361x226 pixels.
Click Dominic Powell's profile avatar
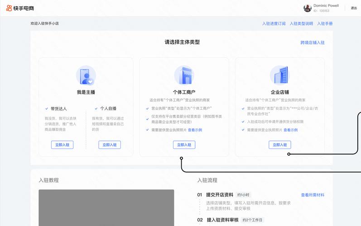coord(308,8)
